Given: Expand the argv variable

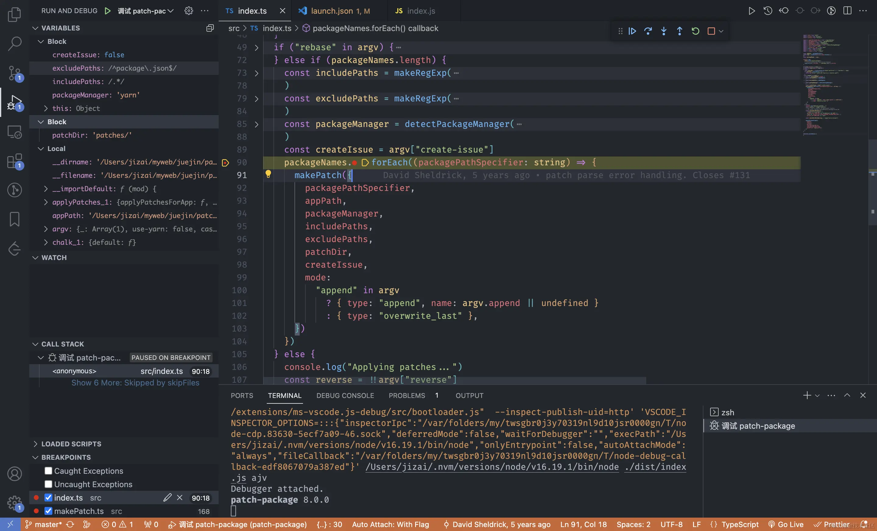Looking at the screenshot, I should coord(46,229).
